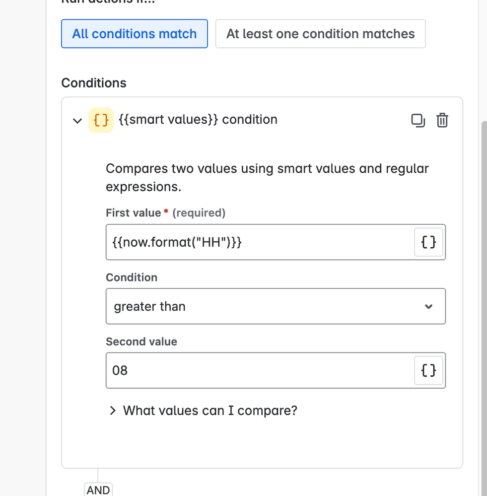Open smart value picker for Second value
Image resolution: width=487 pixels, height=496 pixels.
pyautogui.click(x=428, y=370)
